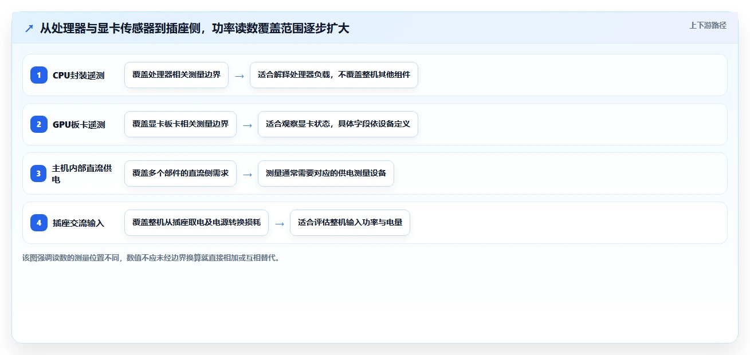Click the 适合观察显卡状态，具体字段依设备定义 box
This screenshot has height=355, width=750.
point(338,124)
